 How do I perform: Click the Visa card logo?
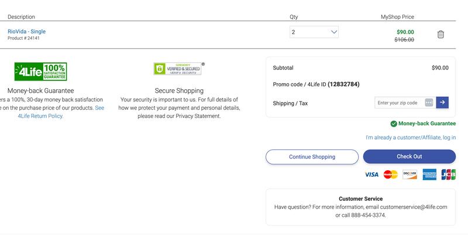371,174
